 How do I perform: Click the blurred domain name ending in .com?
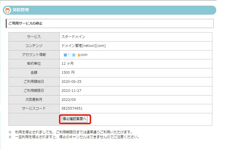click(x=75, y=55)
